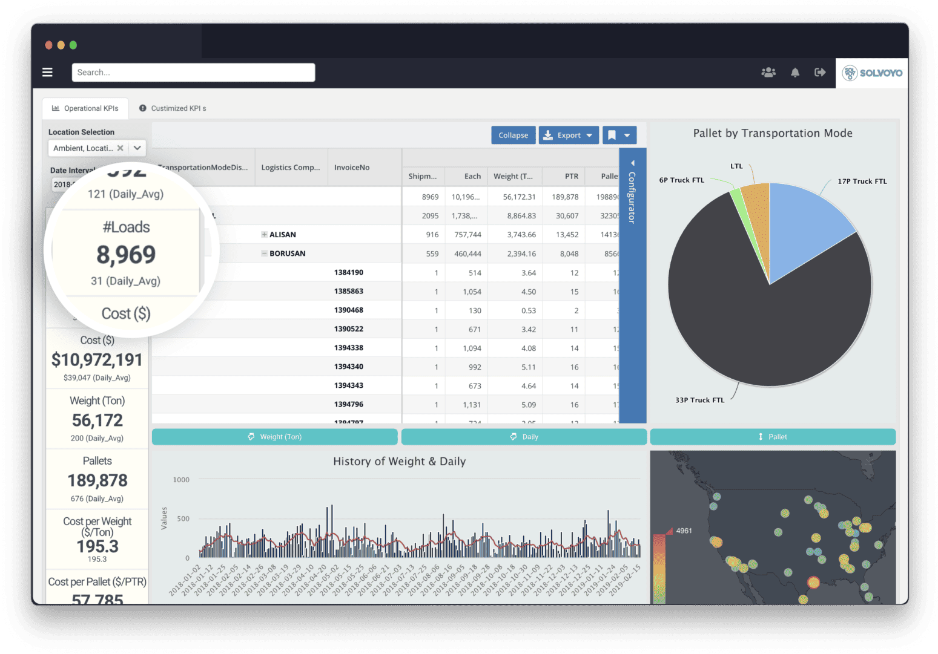The height and width of the screenshot is (654, 938).
Task: Click the sign-out icon
Action: pos(820,72)
